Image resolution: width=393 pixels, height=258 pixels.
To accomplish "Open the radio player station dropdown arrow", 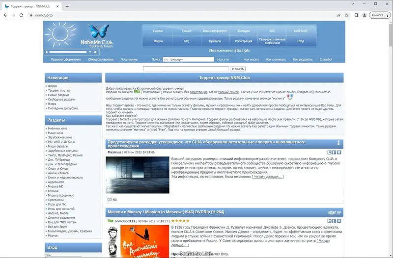I will 90,52.
